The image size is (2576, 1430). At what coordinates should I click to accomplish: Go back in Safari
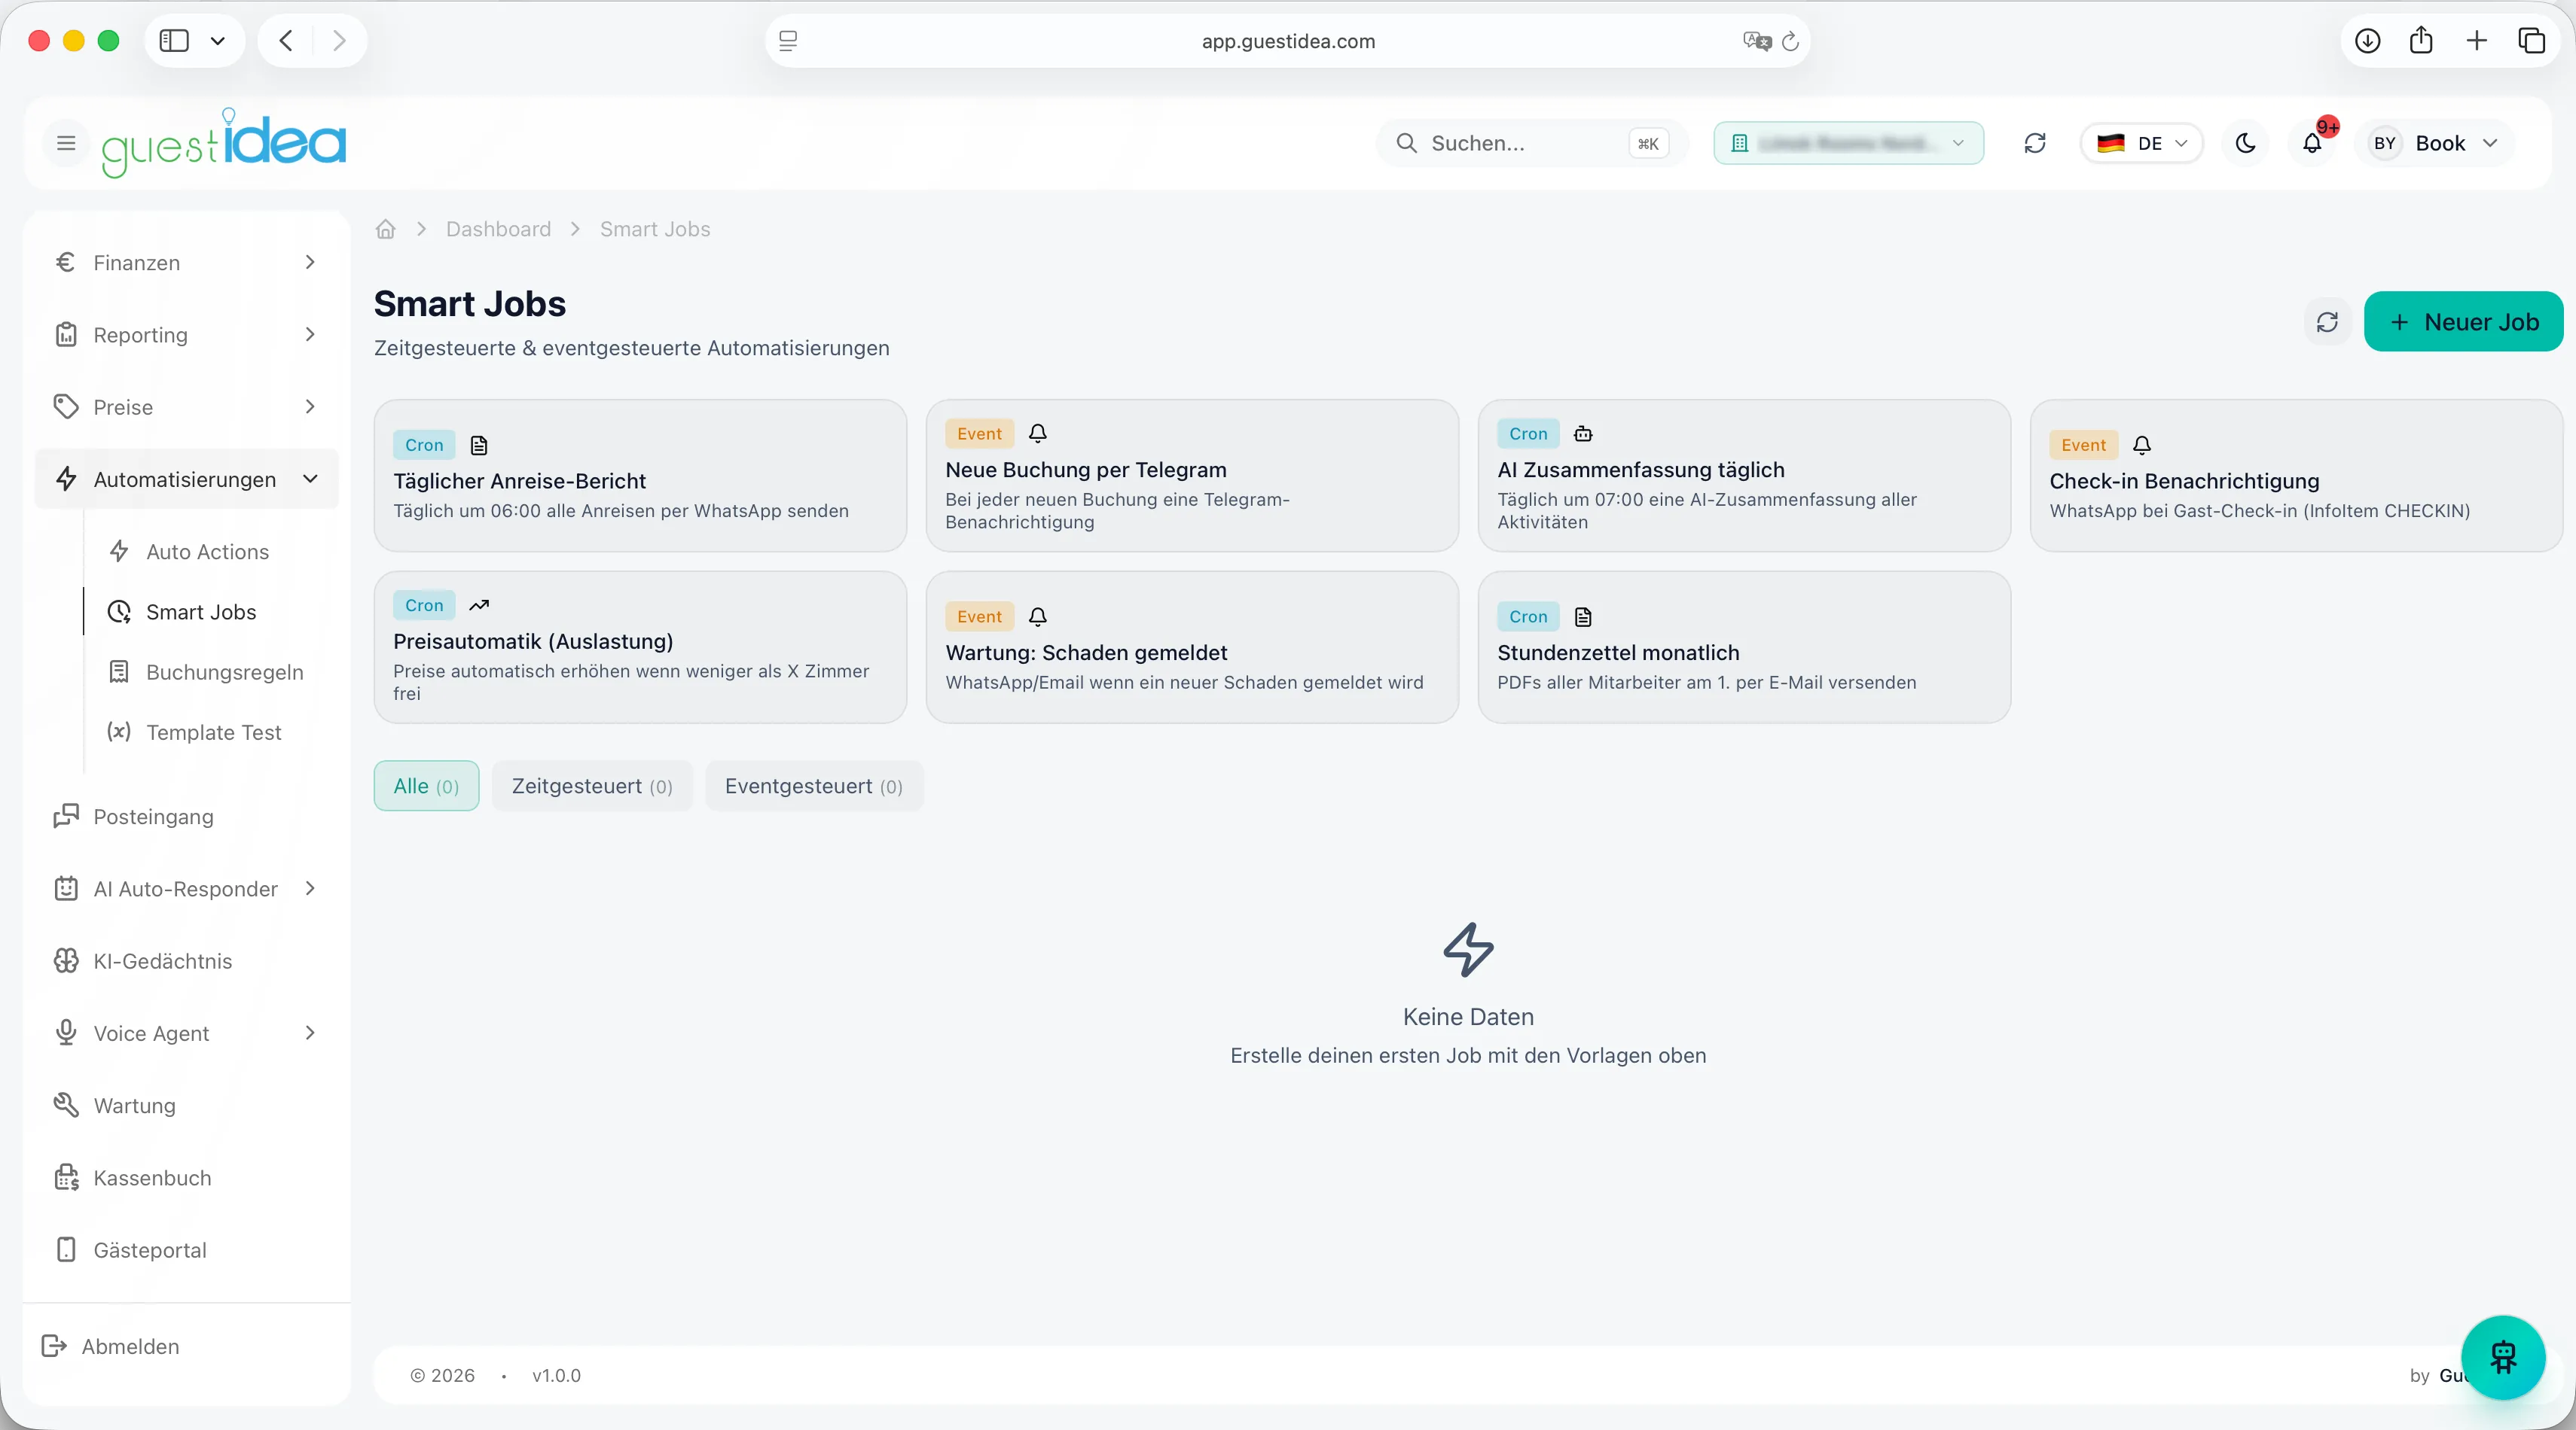(x=286, y=41)
